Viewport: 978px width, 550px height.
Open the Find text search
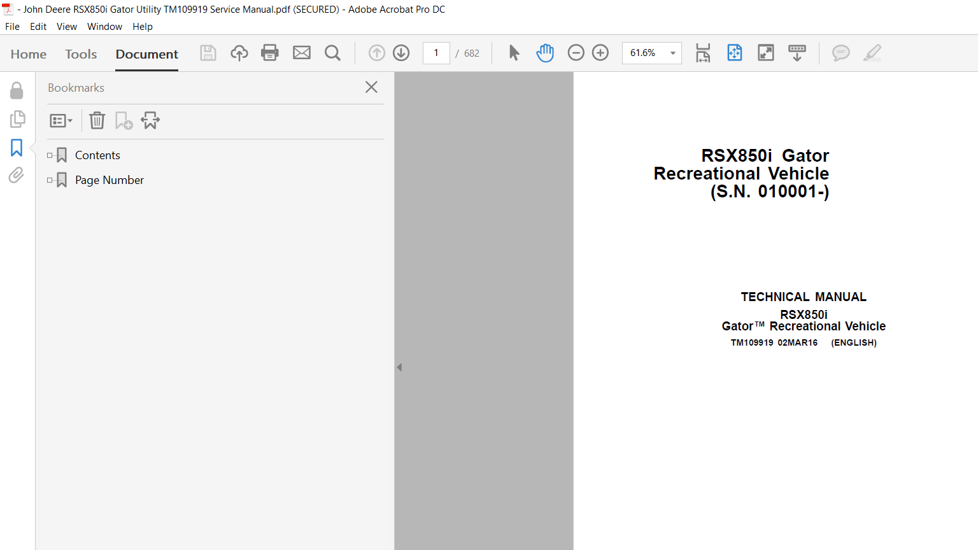tap(332, 53)
